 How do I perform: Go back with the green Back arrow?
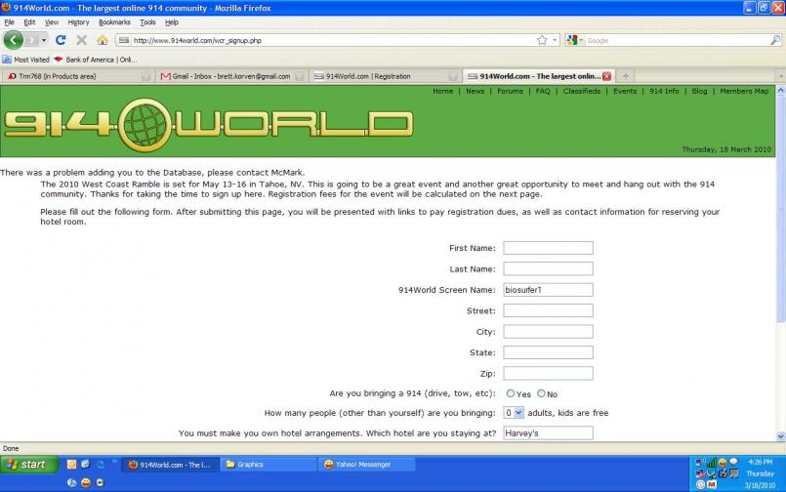[x=13, y=40]
